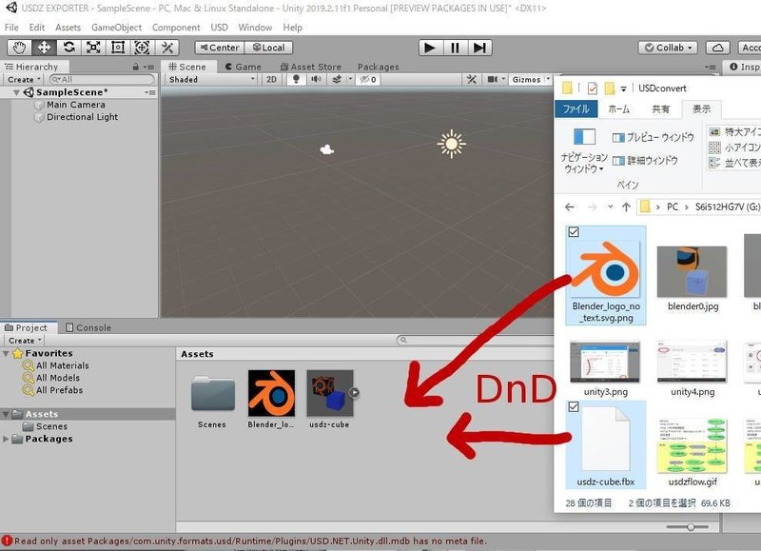Expand the Packages folder in Project

[x=6, y=439]
